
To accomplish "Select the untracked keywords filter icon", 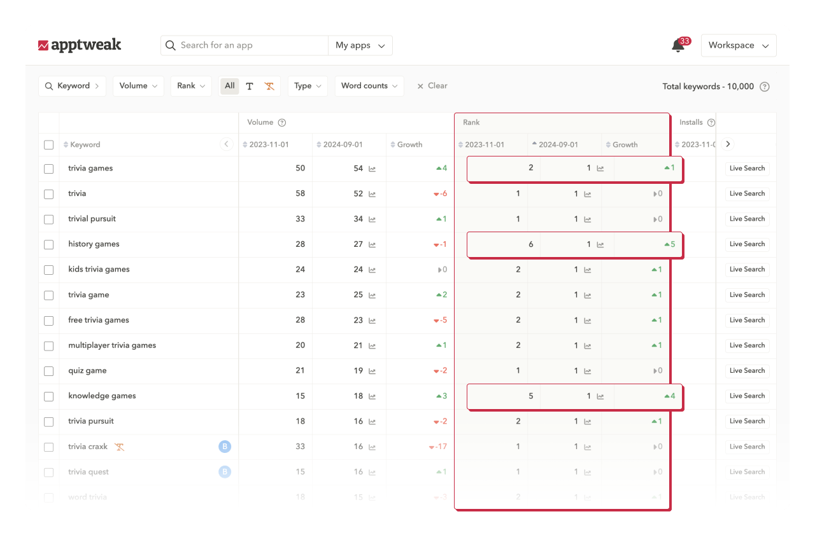I will [x=269, y=86].
